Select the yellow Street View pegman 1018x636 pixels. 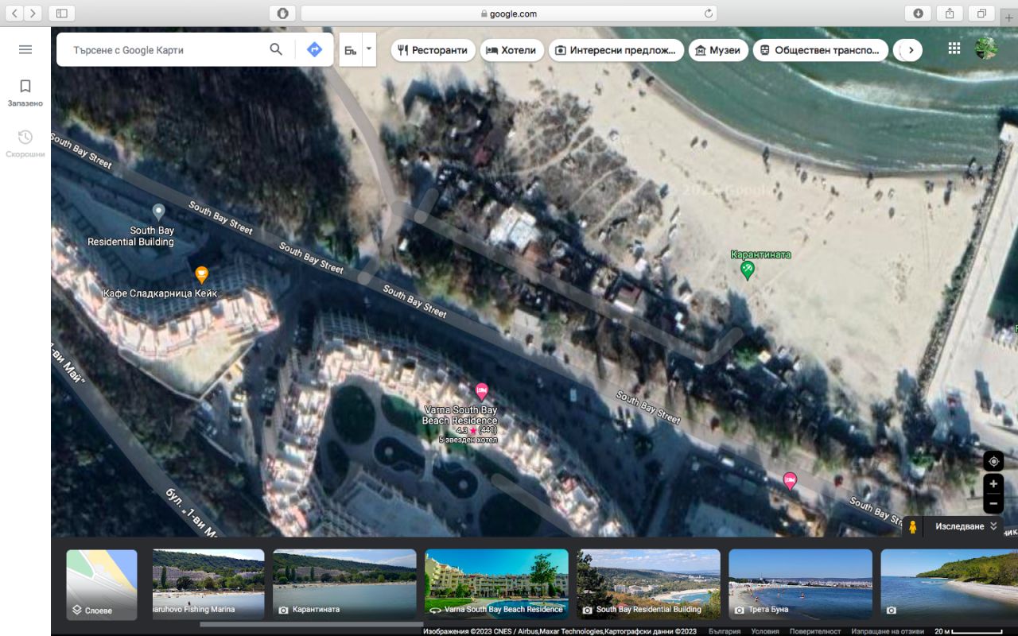coord(912,526)
